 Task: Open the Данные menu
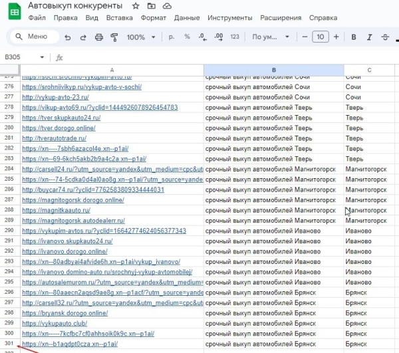tap(187, 18)
